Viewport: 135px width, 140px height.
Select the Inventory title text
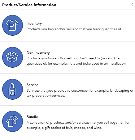[x=34, y=24]
